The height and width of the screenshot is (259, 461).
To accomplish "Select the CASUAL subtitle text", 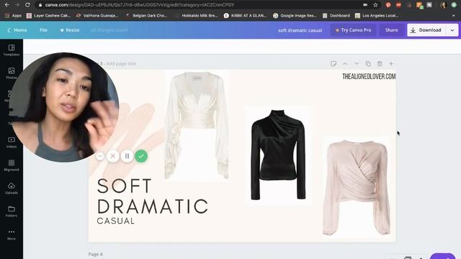I will (115, 221).
